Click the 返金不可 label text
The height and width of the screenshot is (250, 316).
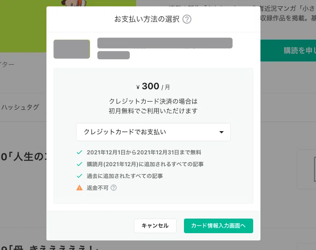pyautogui.click(x=97, y=188)
